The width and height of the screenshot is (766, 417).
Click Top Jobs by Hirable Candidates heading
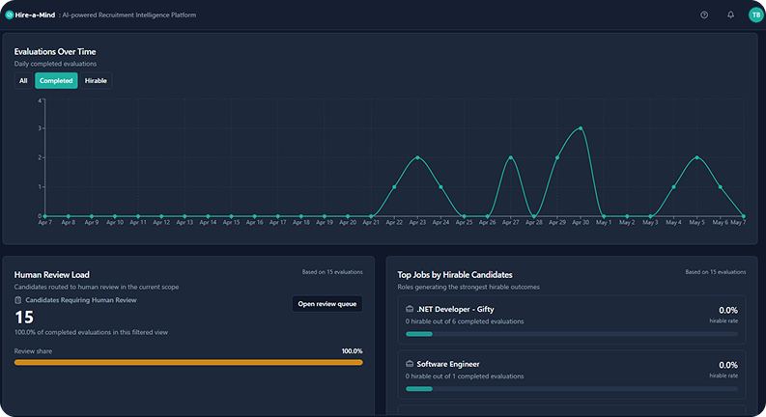[455, 275]
